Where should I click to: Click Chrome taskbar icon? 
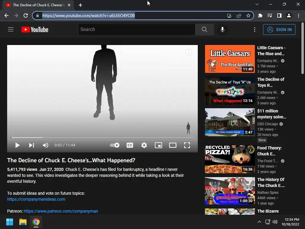tap(36, 222)
